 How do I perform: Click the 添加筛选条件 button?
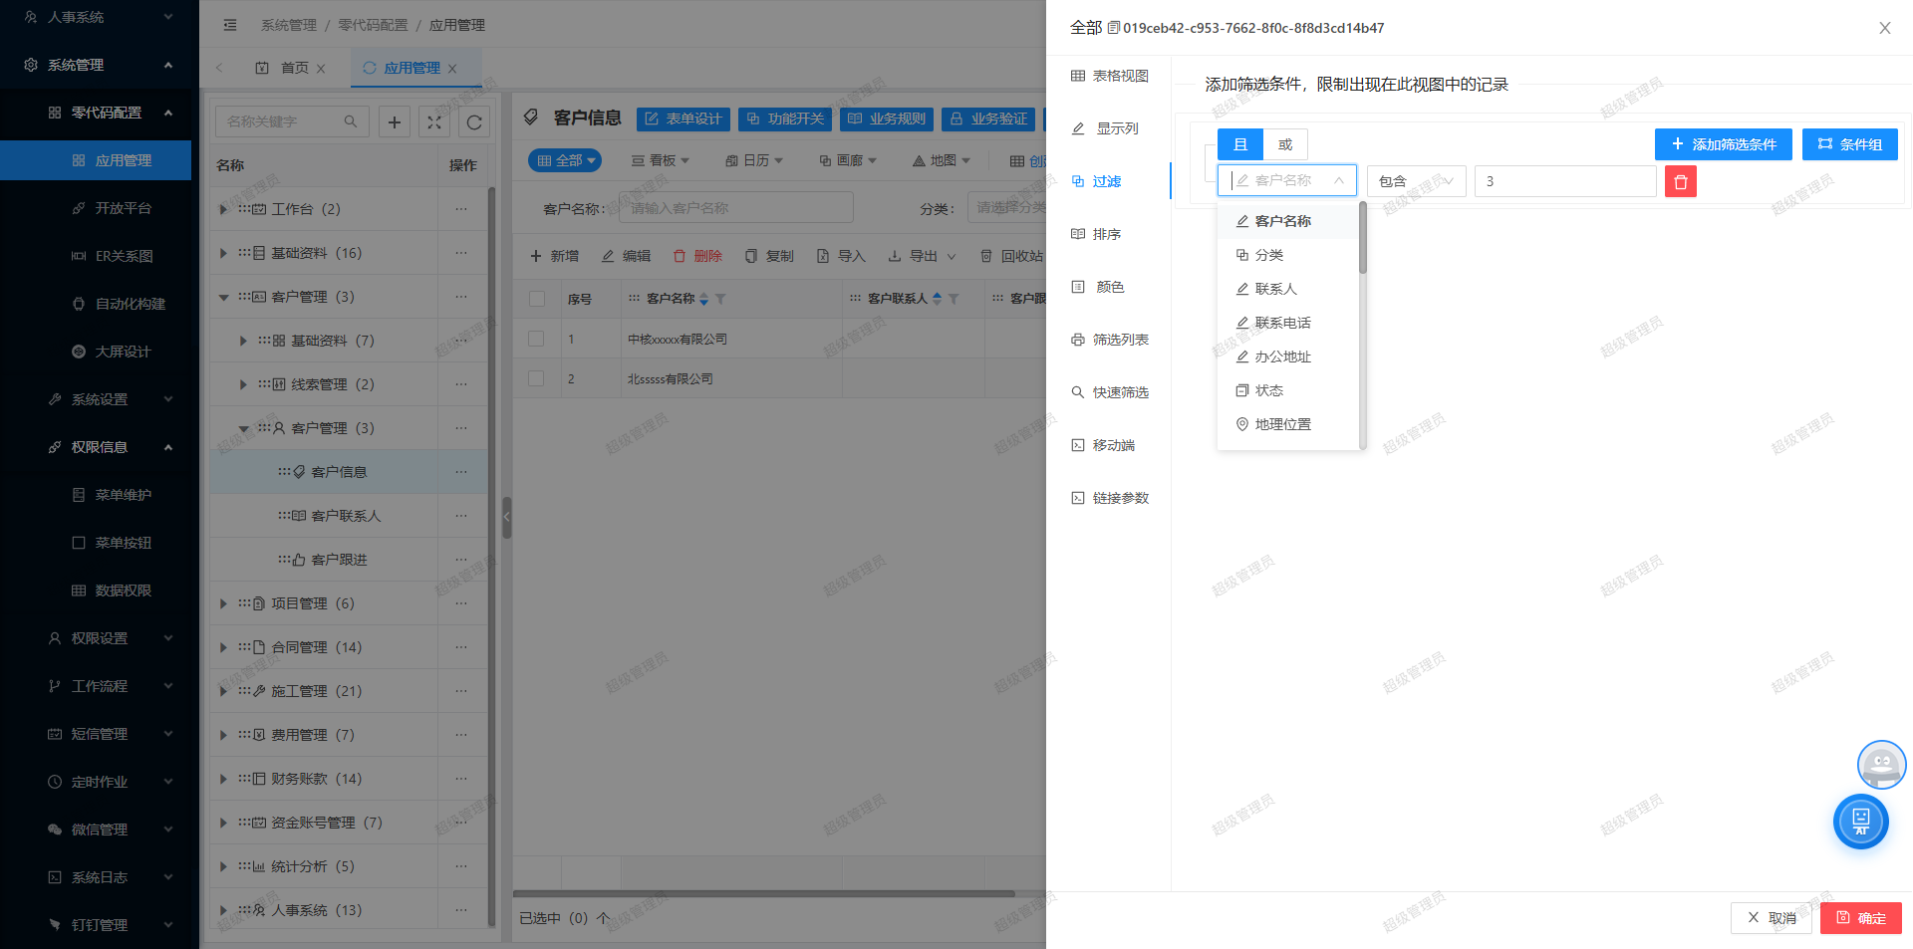click(1723, 144)
